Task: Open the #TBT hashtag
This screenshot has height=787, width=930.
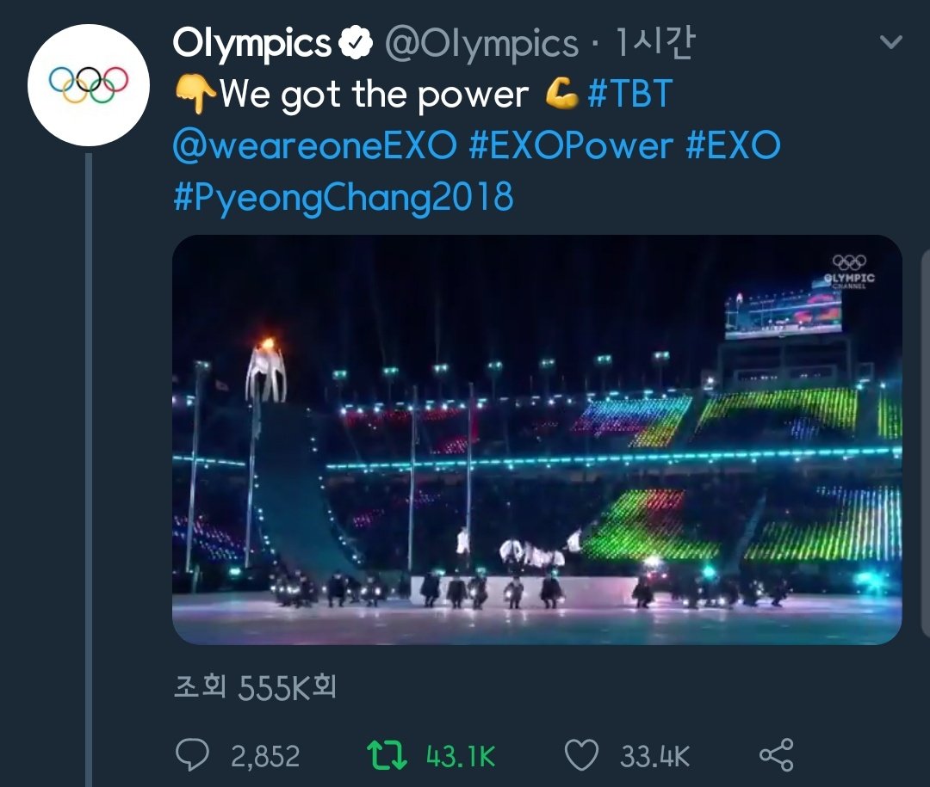Action: pyautogui.click(x=629, y=94)
